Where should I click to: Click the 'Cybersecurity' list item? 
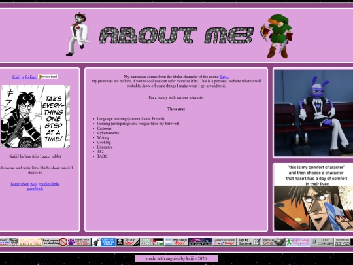(x=108, y=133)
